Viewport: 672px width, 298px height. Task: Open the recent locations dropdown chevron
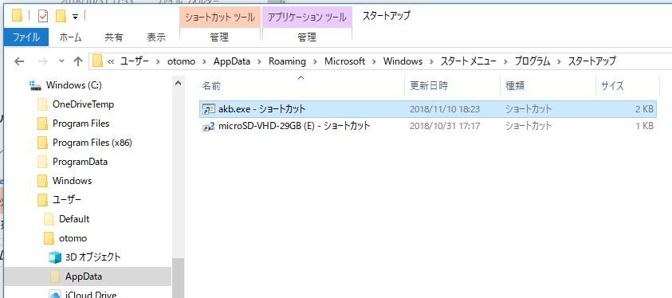coord(61,61)
